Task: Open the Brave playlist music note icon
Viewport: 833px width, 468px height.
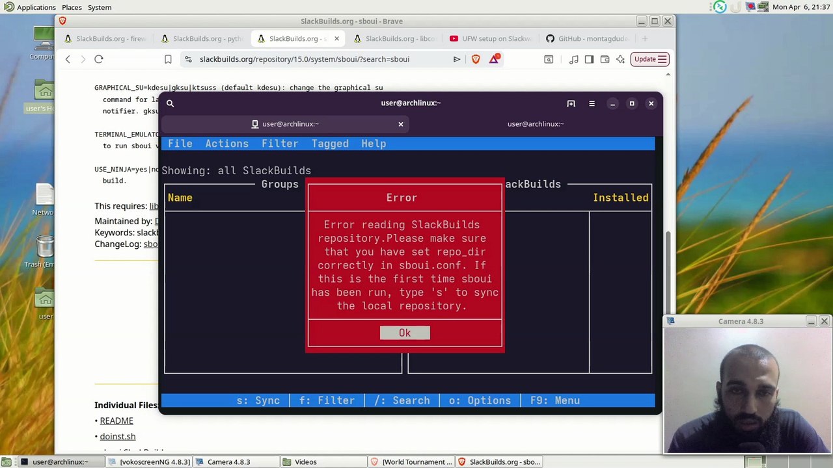Action: click(x=573, y=59)
